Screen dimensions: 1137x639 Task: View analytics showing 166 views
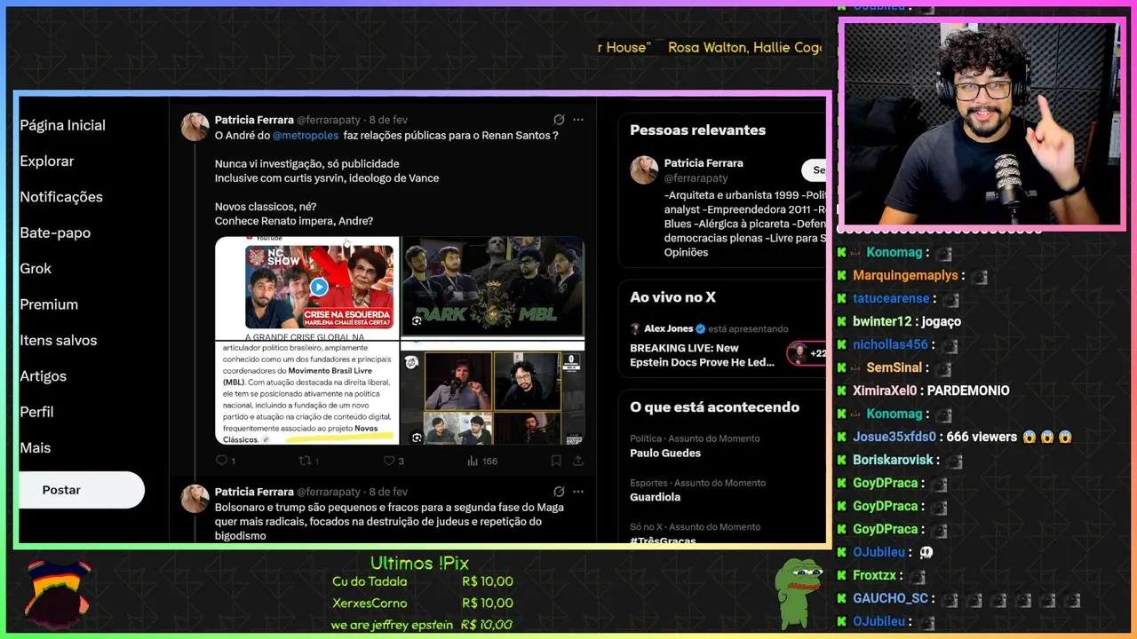click(482, 461)
